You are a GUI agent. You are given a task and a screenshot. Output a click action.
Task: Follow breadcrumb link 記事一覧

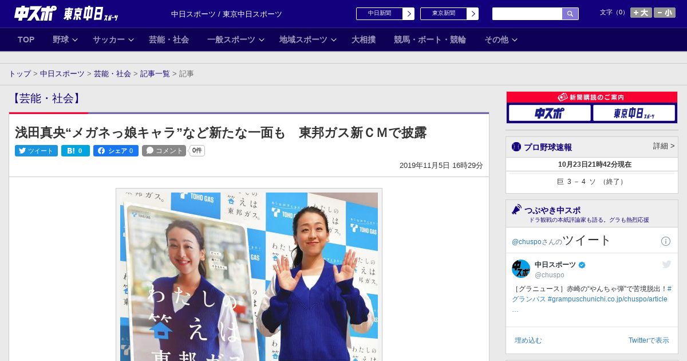point(155,74)
